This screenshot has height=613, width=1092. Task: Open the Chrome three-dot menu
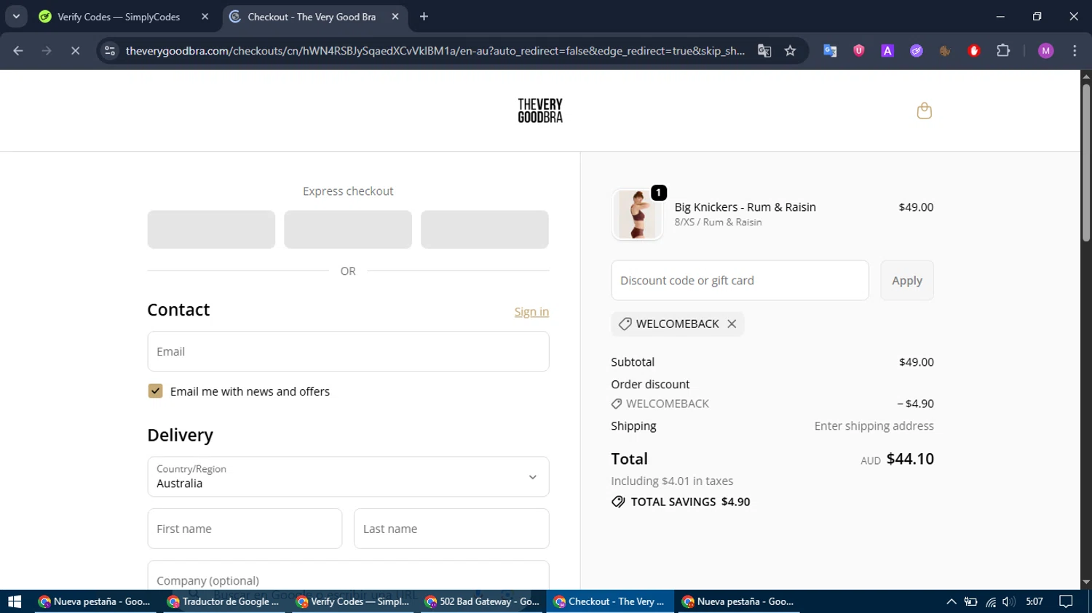tap(1075, 51)
